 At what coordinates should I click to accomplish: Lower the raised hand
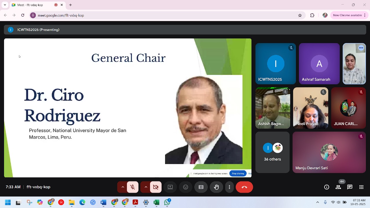pyautogui.click(x=216, y=187)
